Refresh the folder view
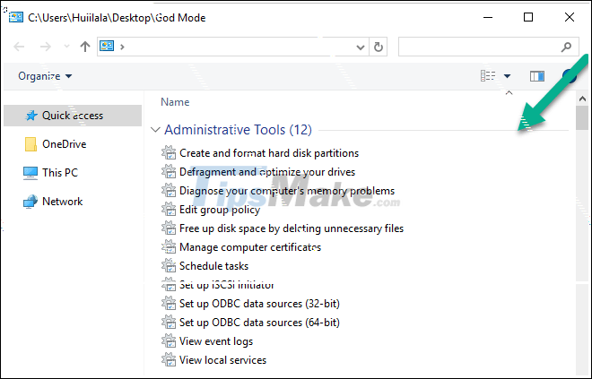The height and width of the screenshot is (379, 592). pyautogui.click(x=379, y=47)
